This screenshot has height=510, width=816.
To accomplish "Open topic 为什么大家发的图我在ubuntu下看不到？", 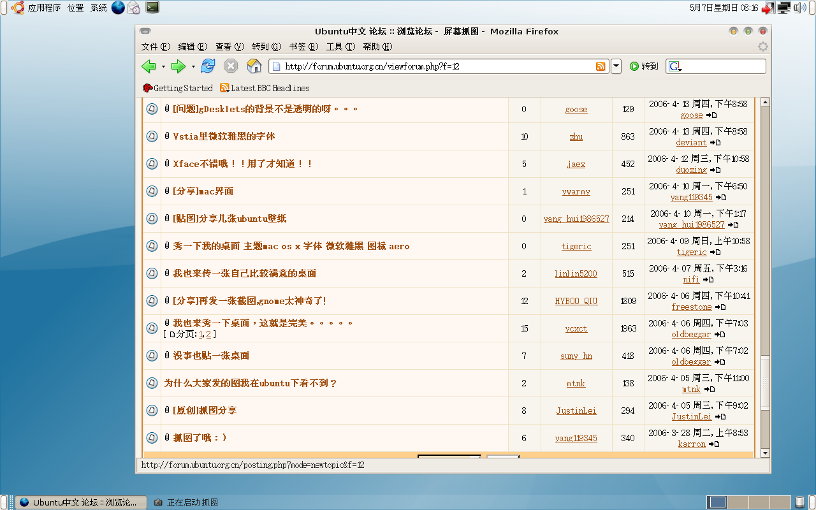I will coord(251,383).
